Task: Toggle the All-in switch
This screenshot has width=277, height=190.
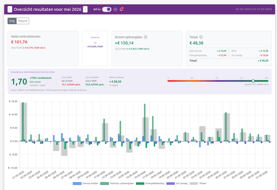Action: [107, 9]
